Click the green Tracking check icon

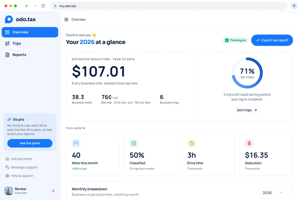tap(227, 40)
